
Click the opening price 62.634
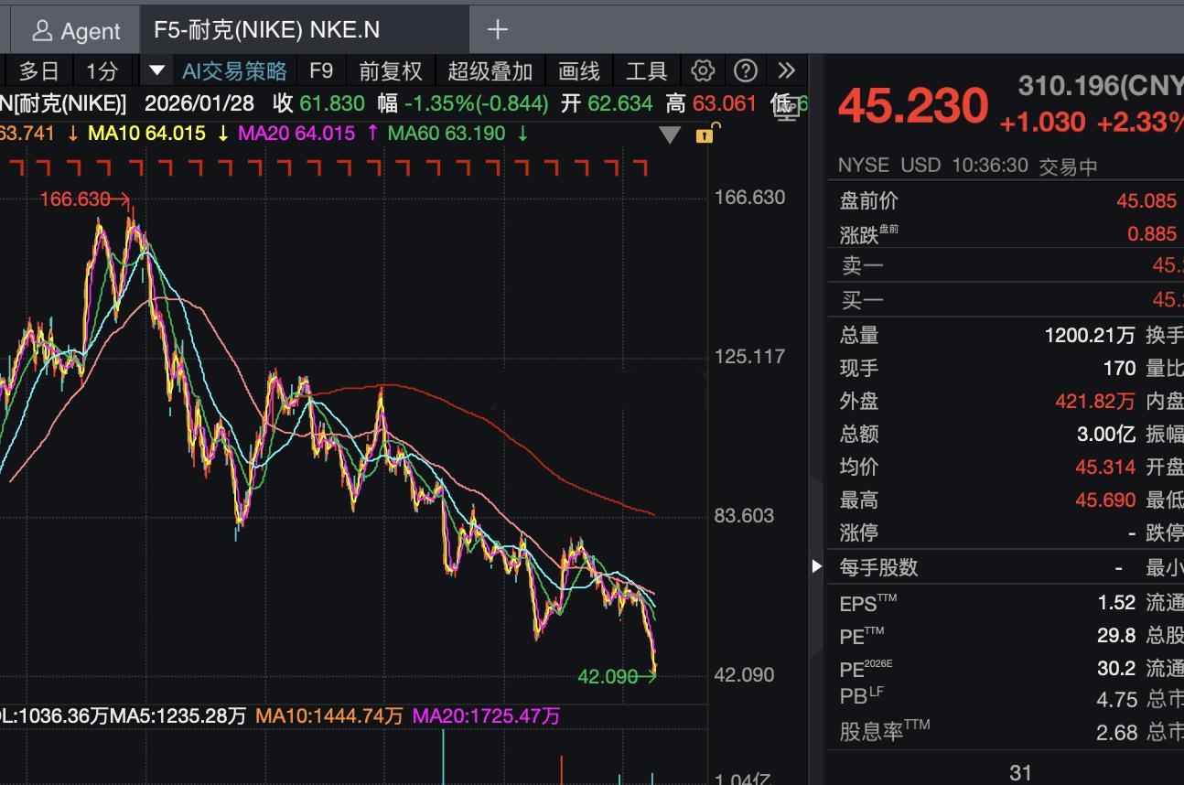(619, 103)
